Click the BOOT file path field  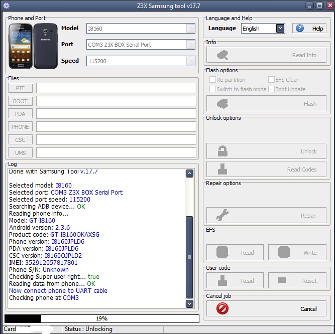116,101
